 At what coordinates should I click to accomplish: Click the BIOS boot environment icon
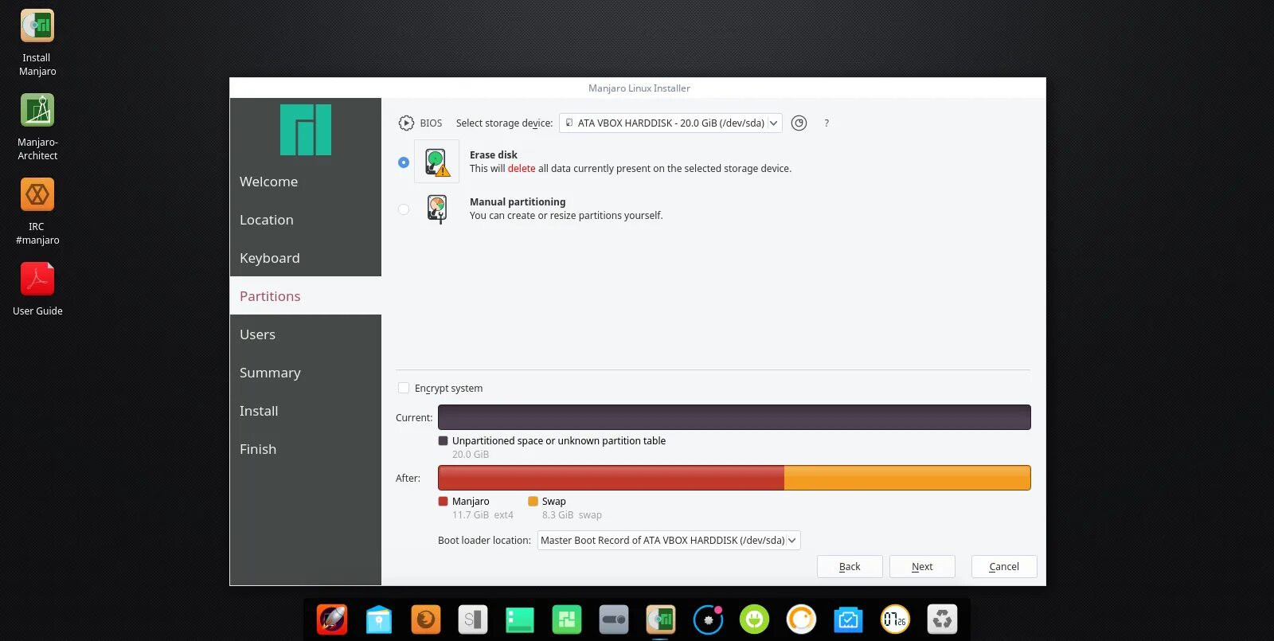406,123
